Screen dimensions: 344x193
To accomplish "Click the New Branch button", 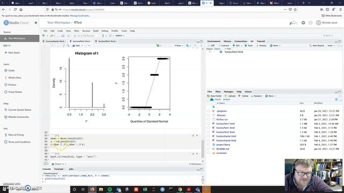I will (x=317, y=46).
